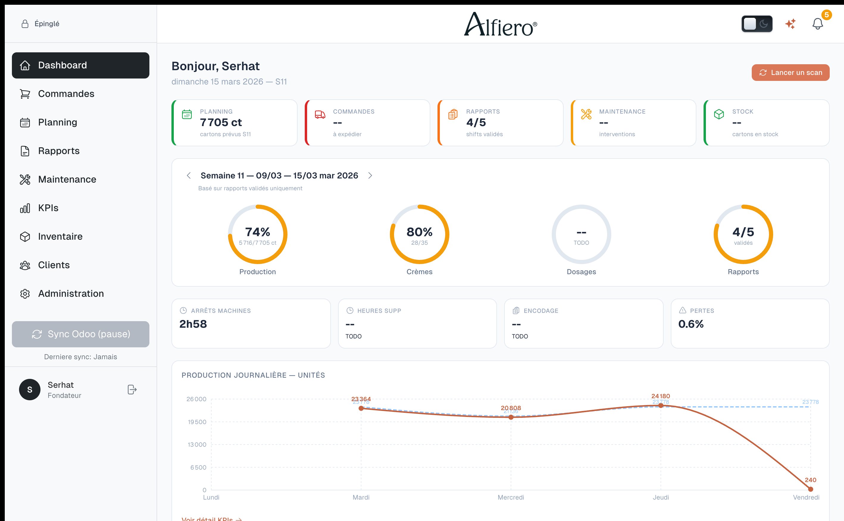This screenshot has height=521, width=844.
Task: Click the calendar icon in Planning card
Action: [187, 114]
